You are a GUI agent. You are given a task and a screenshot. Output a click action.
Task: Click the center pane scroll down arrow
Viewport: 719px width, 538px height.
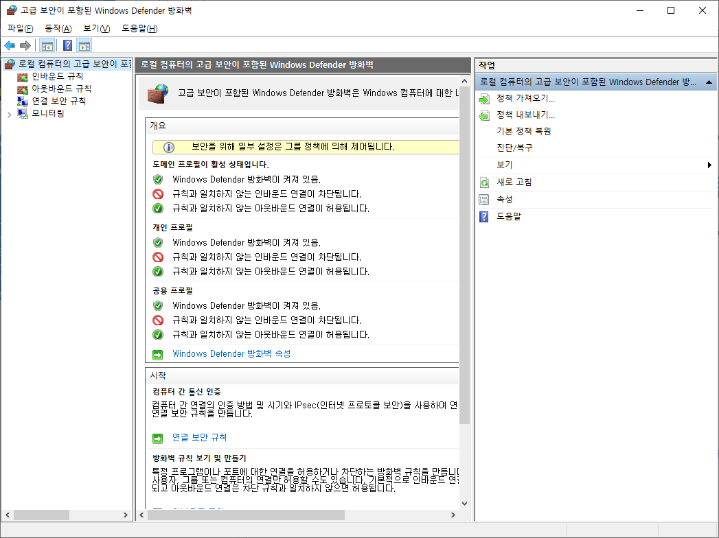(x=464, y=504)
